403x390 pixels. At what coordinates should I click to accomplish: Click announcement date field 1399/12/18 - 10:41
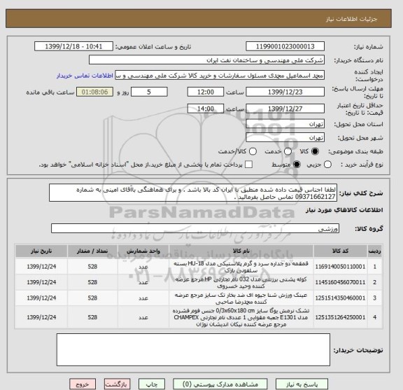[73, 47]
